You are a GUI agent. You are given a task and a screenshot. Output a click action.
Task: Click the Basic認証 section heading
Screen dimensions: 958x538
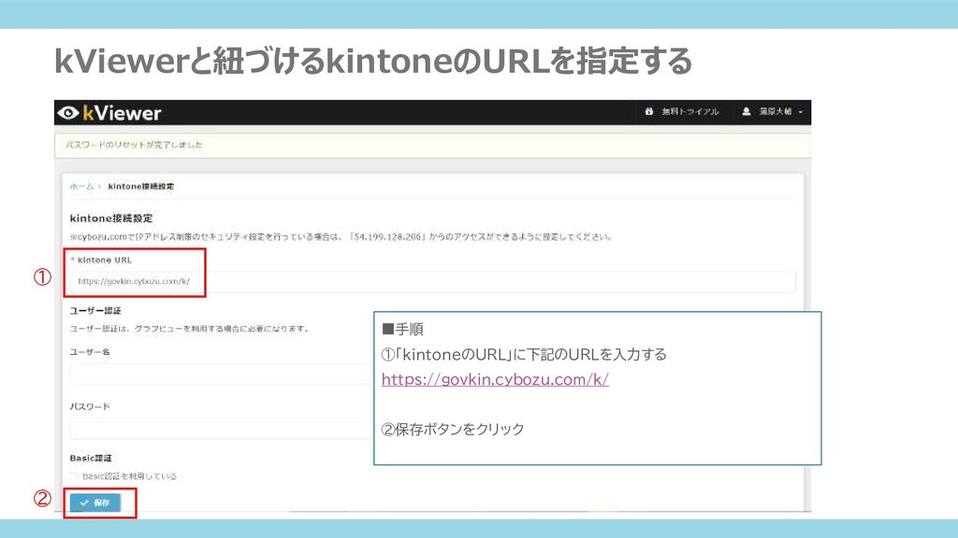tap(91, 458)
